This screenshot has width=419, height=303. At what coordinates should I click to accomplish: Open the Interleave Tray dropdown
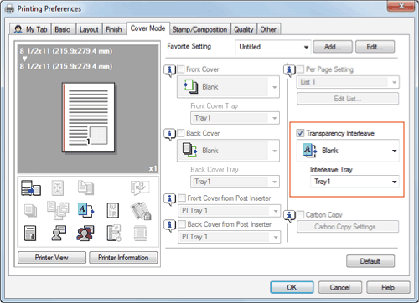pos(354,182)
